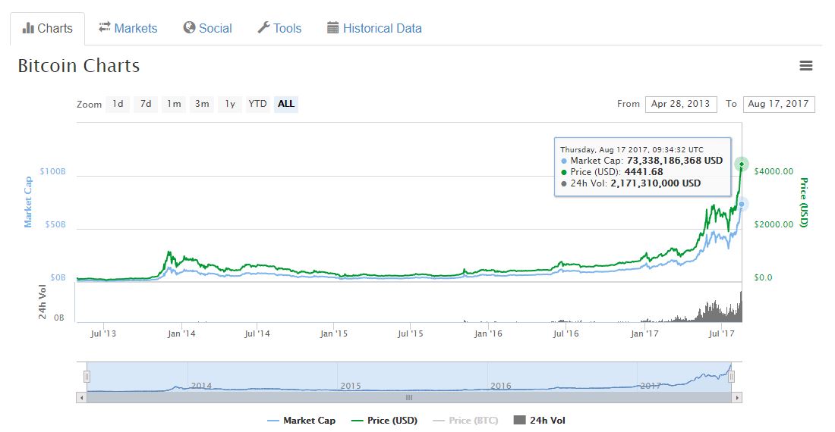This screenshot has width=835, height=432.
Task: Click the 2015 label in navigator
Action: coord(351,386)
